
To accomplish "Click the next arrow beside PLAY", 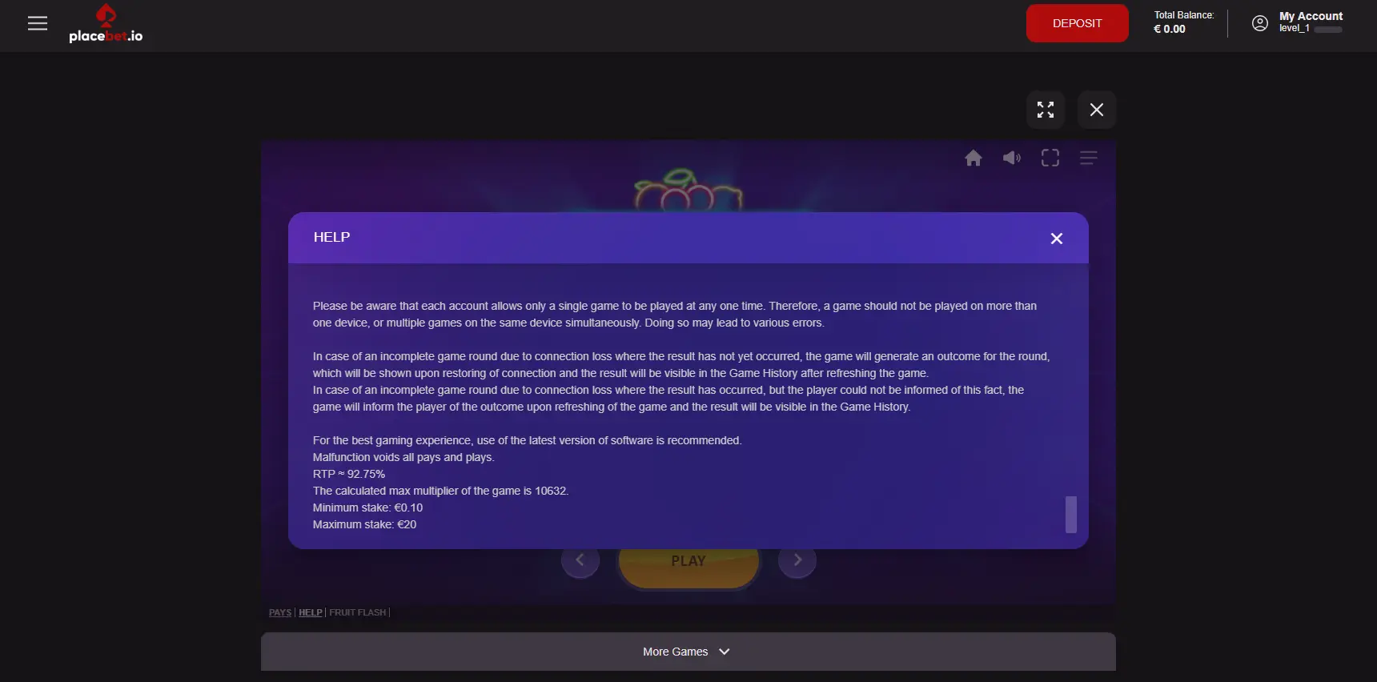I will [797, 560].
